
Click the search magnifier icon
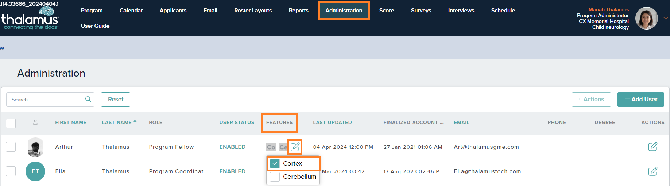(88, 99)
